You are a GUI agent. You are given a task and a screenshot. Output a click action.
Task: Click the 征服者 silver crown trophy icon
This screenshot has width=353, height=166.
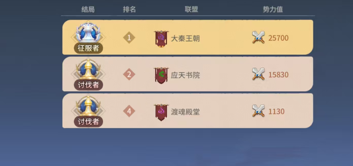point(88,33)
